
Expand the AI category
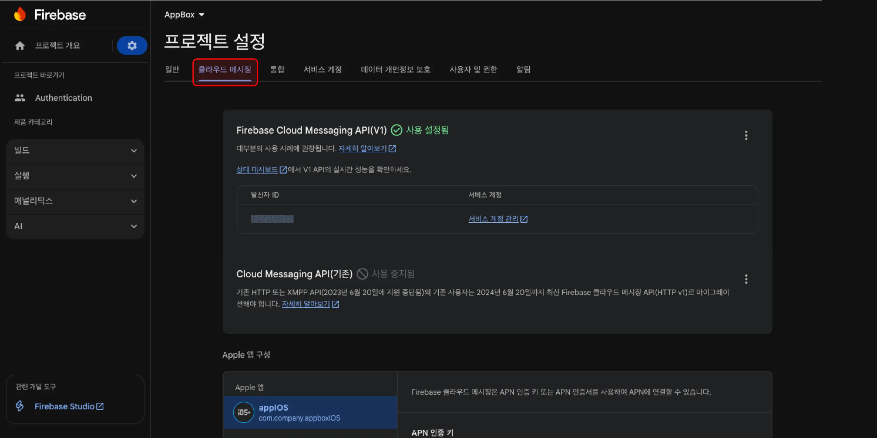pyautogui.click(x=75, y=226)
